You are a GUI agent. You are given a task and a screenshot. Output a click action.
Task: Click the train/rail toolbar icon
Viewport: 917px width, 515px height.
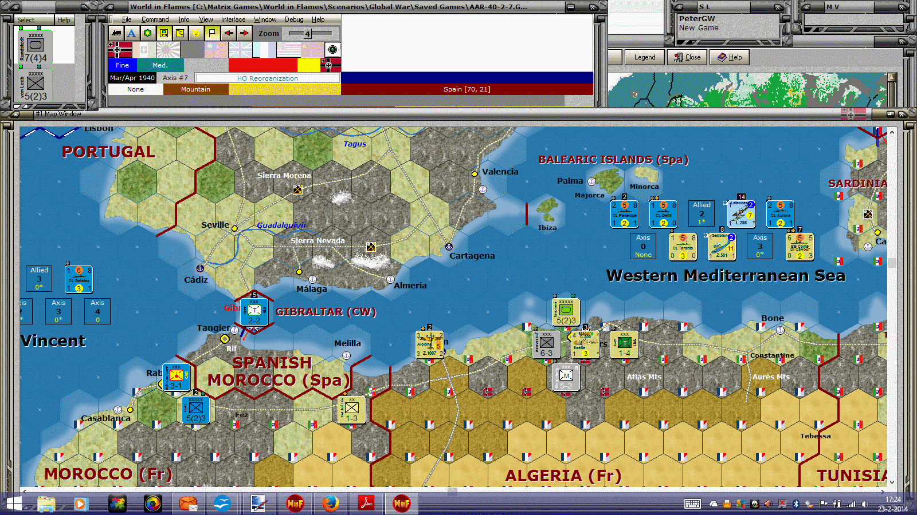coord(116,33)
